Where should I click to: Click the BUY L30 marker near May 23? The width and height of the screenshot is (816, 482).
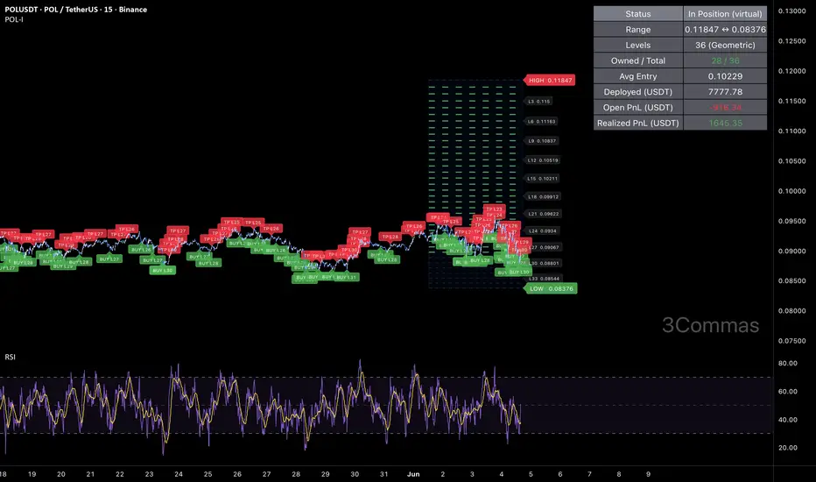[162, 271]
